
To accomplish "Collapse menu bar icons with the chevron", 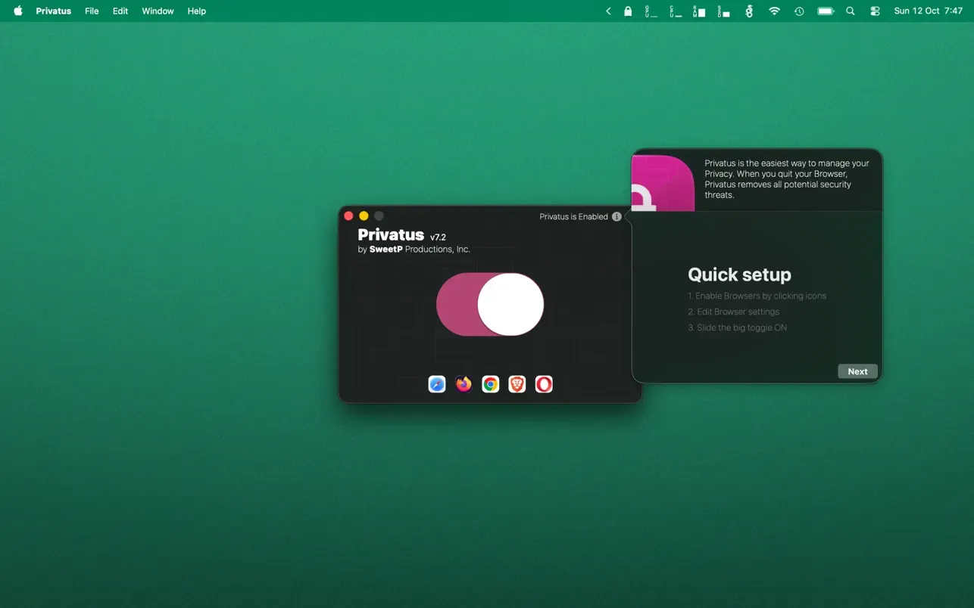I will (x=608, y=11).
